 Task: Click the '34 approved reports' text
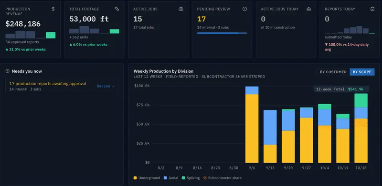point(22,42)
